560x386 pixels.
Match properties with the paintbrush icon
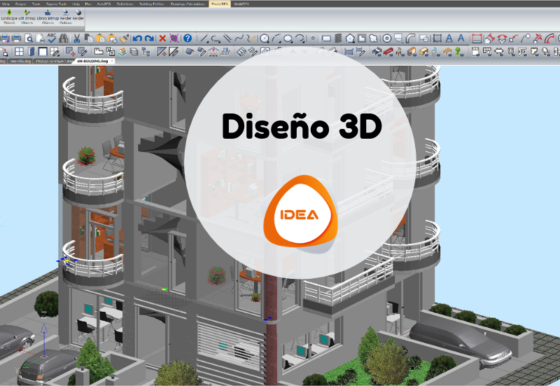(125, 39)
